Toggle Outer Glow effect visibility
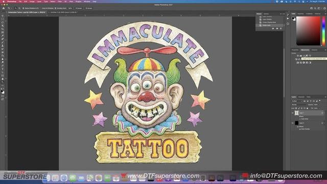 [300, 119]
